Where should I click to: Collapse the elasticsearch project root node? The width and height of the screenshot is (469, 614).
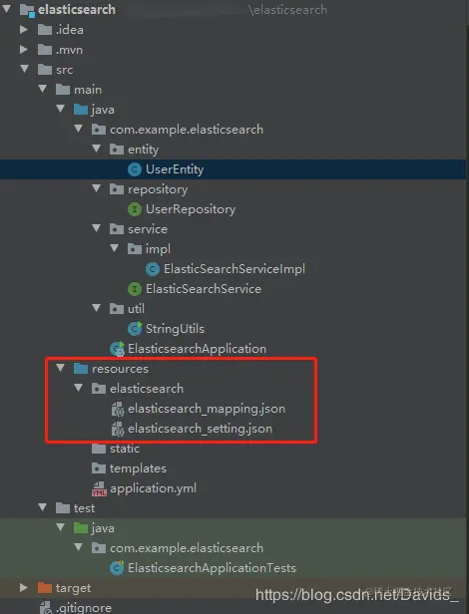pos(7,8)
